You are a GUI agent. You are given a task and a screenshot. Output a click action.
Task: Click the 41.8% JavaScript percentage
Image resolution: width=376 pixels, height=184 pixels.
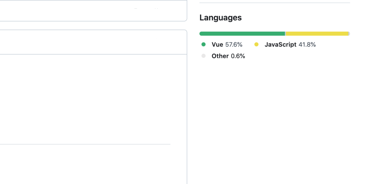tap(307, 45)
